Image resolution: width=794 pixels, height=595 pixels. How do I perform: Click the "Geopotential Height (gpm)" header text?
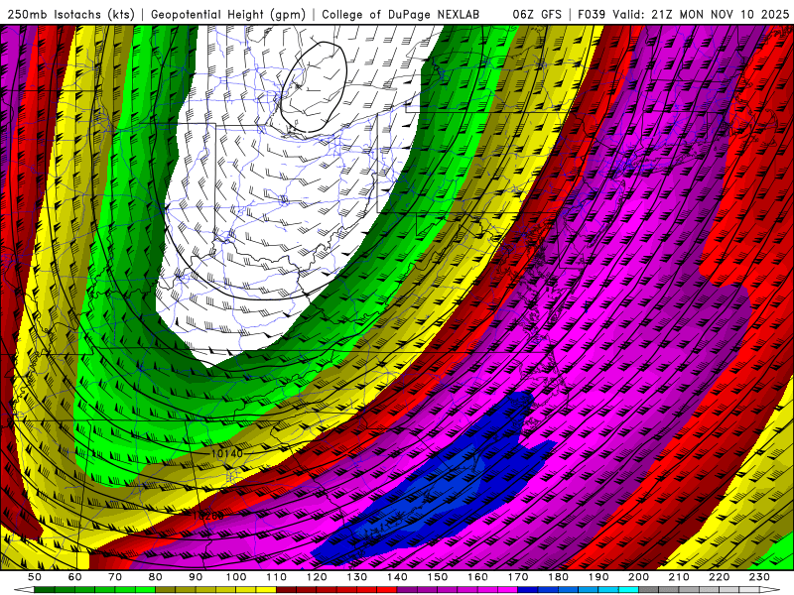tap(228, 15)
